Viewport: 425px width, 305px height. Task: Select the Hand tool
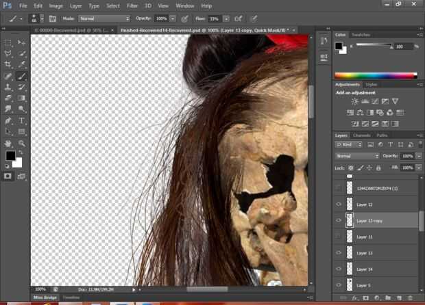pos(8,144)
